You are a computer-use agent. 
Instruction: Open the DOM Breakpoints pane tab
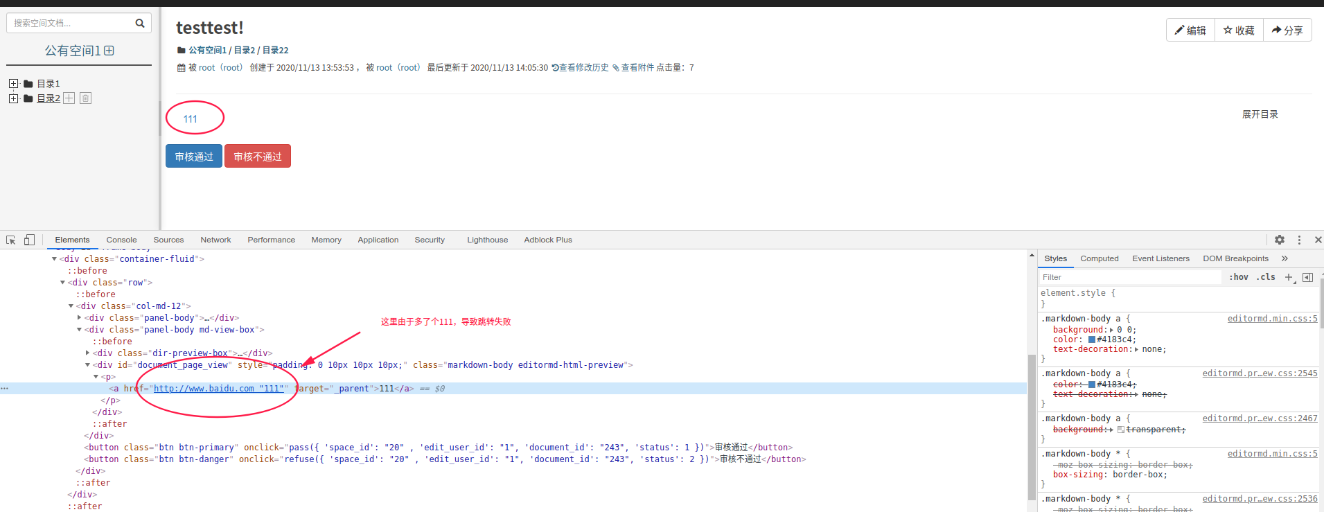[1235, 258]
